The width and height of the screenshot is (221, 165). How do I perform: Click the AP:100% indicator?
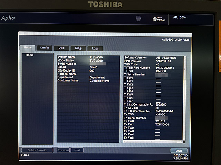click(x=179, y=17)
